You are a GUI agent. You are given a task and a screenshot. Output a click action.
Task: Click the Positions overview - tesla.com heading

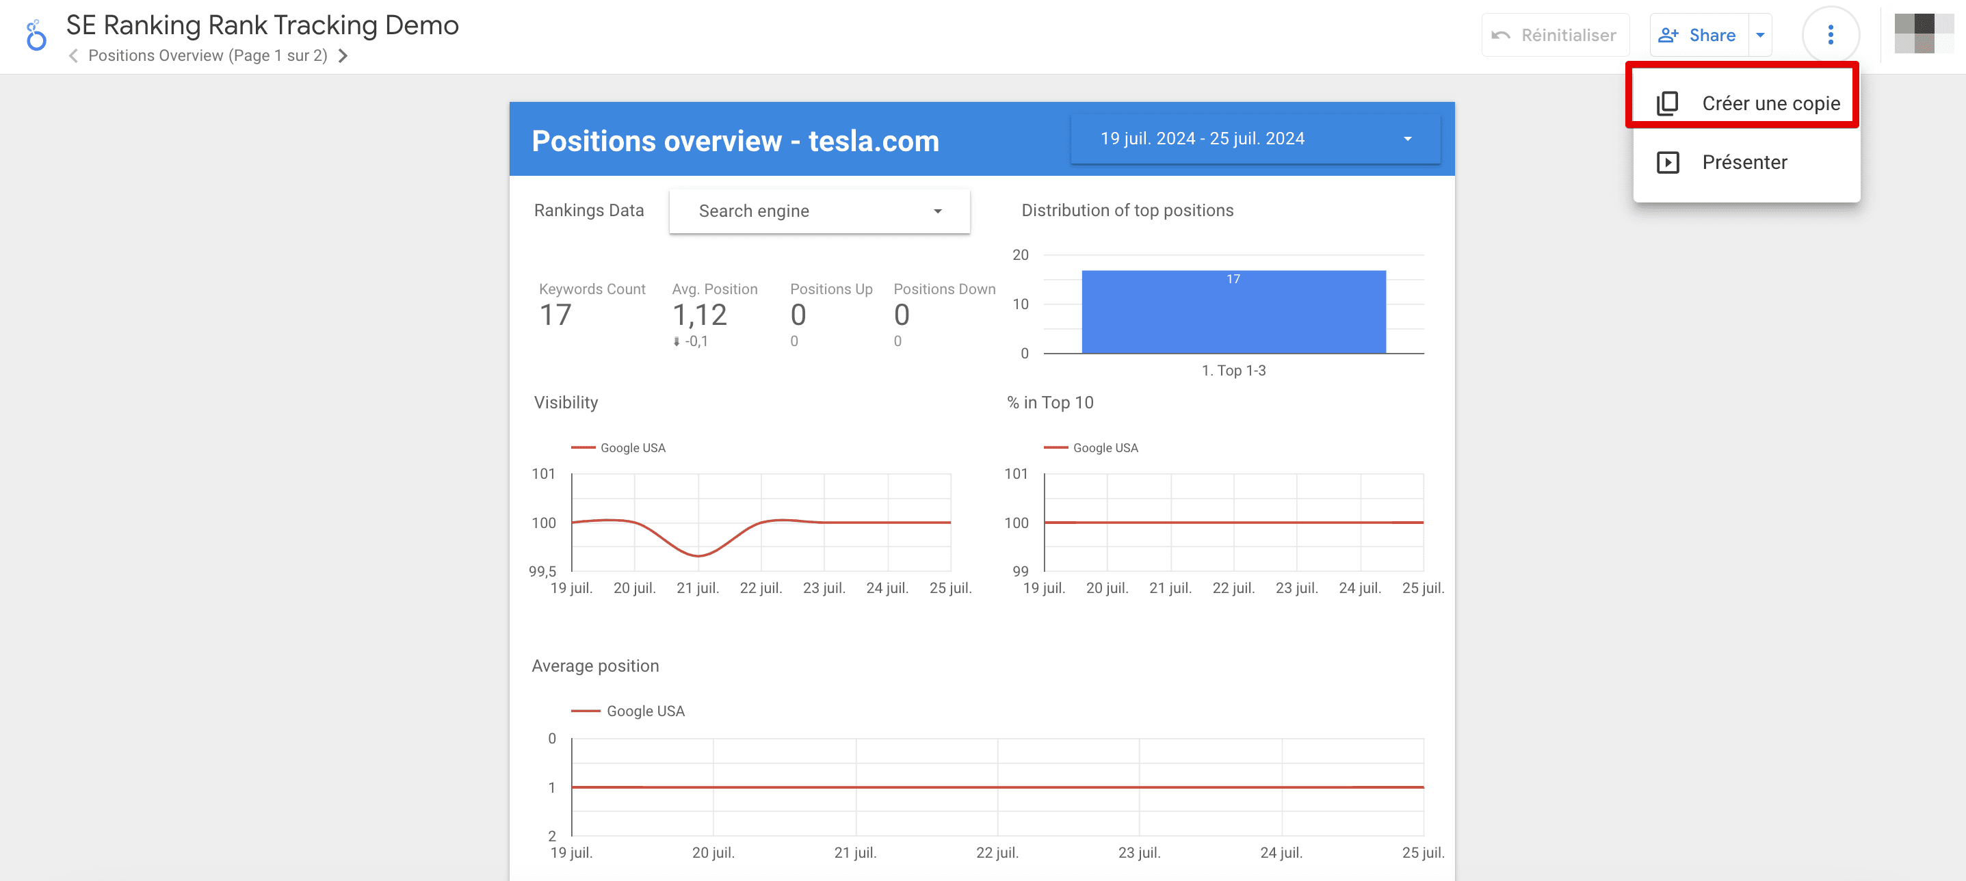click(x=735, y=140)
